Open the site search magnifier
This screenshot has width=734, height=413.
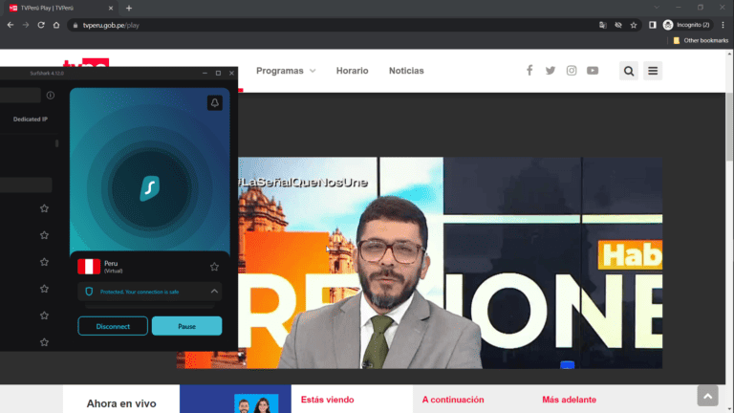pyautogui.click(x=629, y=71)
